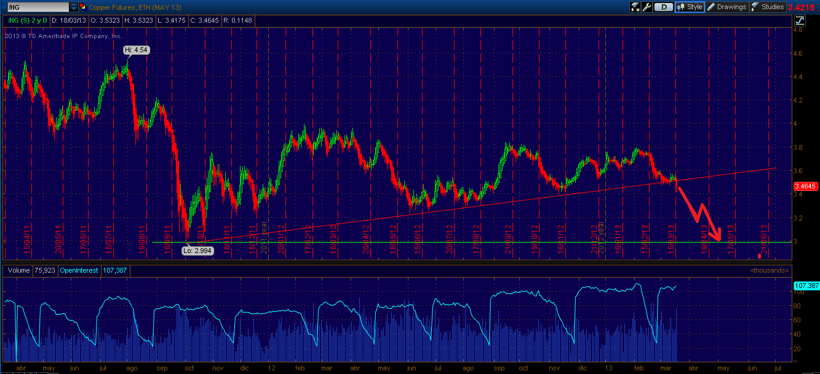Click the /HG symbol input field
The image size is (820, 374).
pyautogui.click(x=38, y=7)
